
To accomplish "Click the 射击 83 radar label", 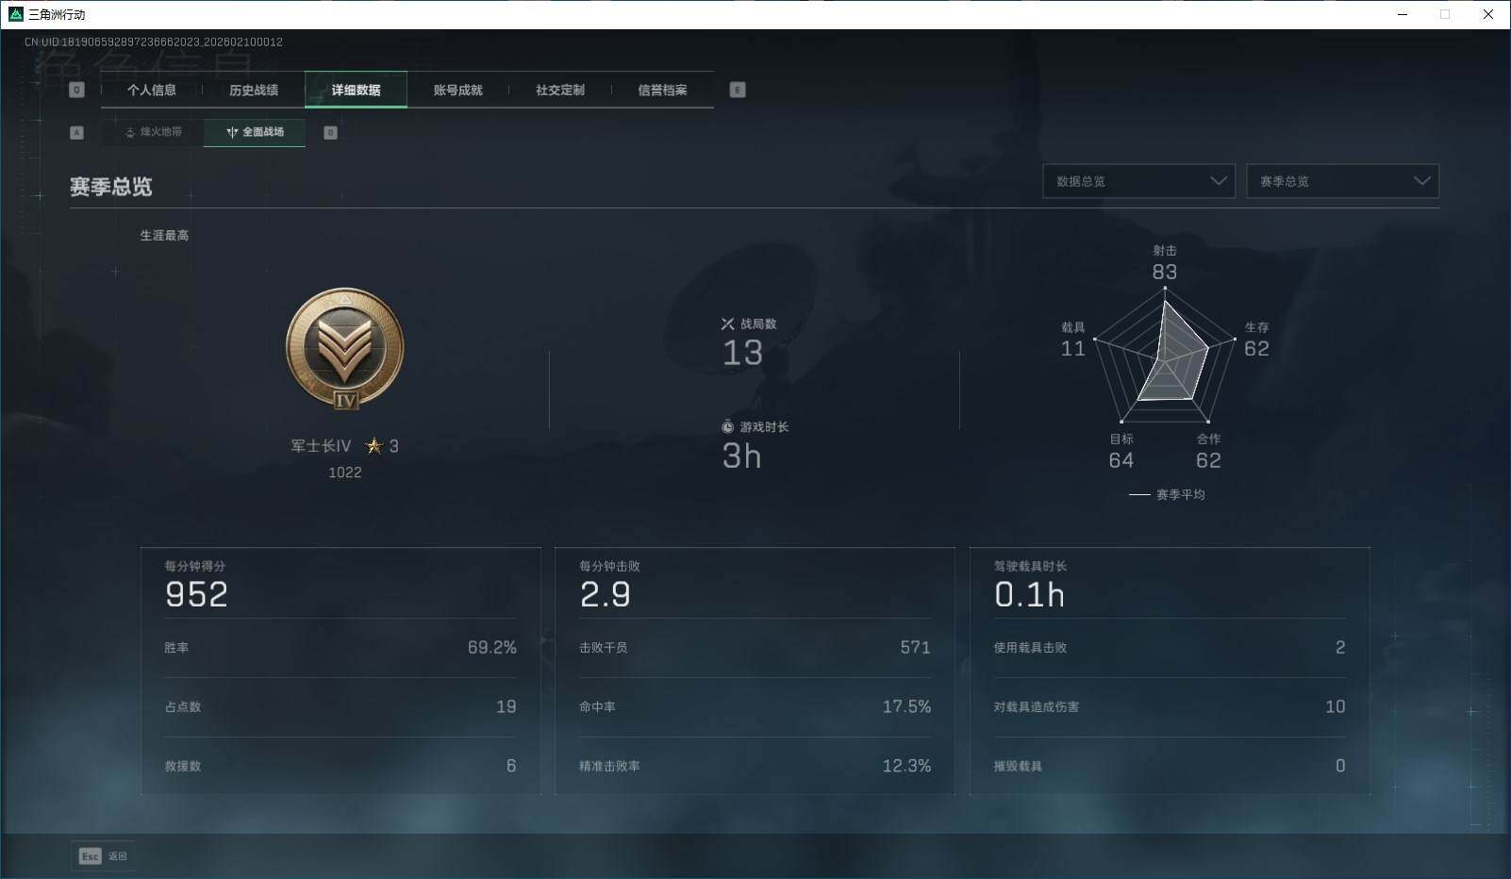I will tap(1165, 263).
